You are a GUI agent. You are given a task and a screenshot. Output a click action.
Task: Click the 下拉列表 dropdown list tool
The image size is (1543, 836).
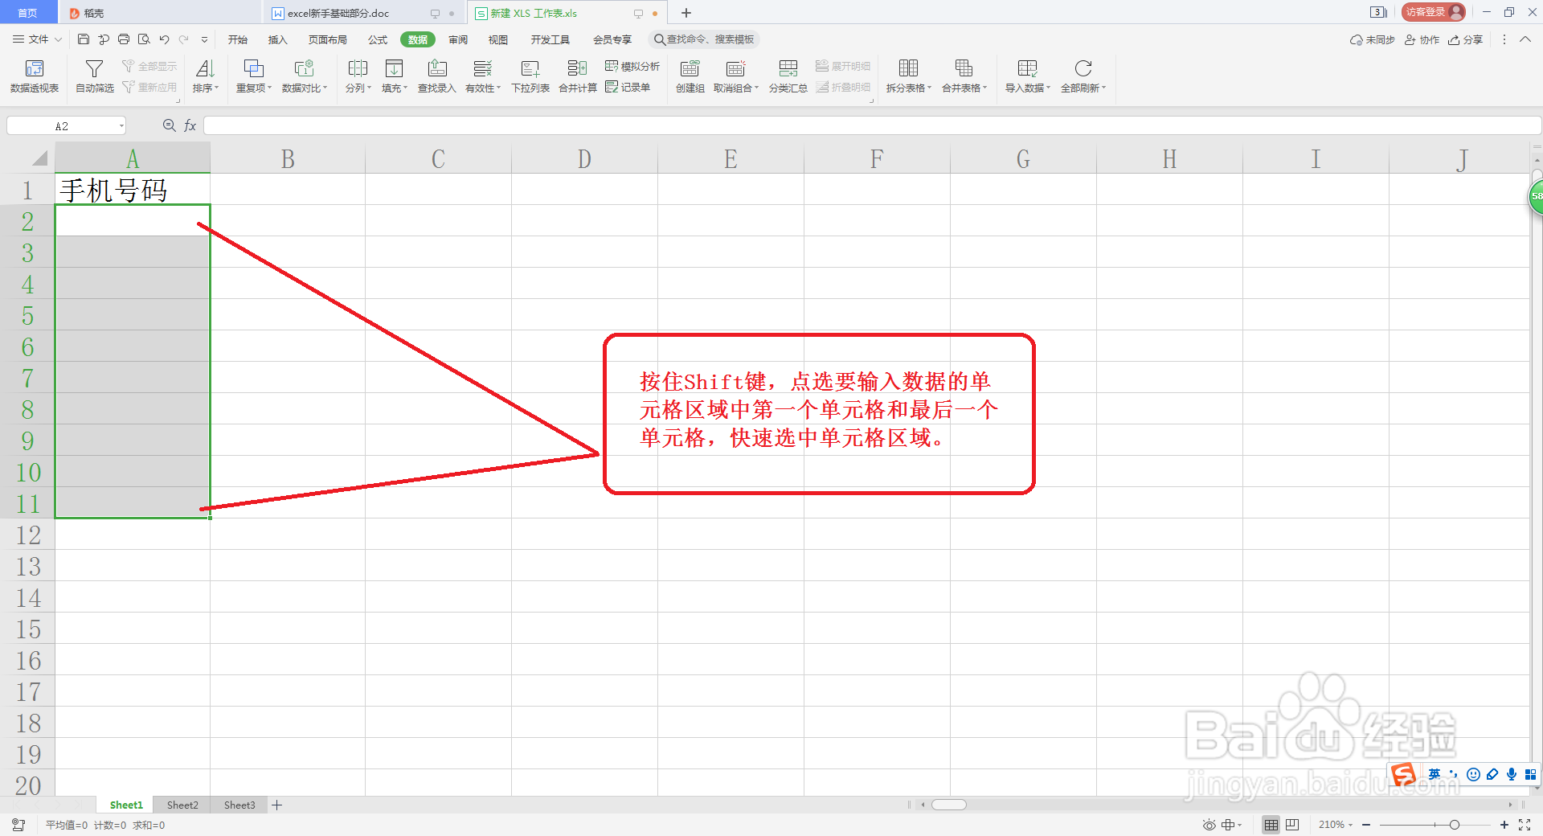click(530, 76)
